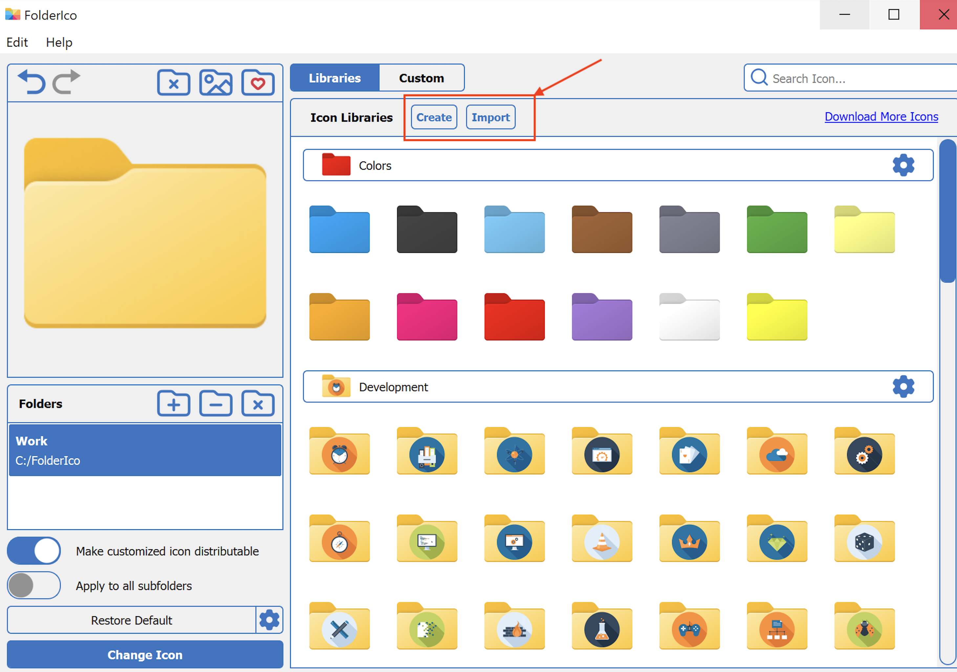Switch to the Custom tab
Screen dimensions: 957x672
(x=421, y=78)
